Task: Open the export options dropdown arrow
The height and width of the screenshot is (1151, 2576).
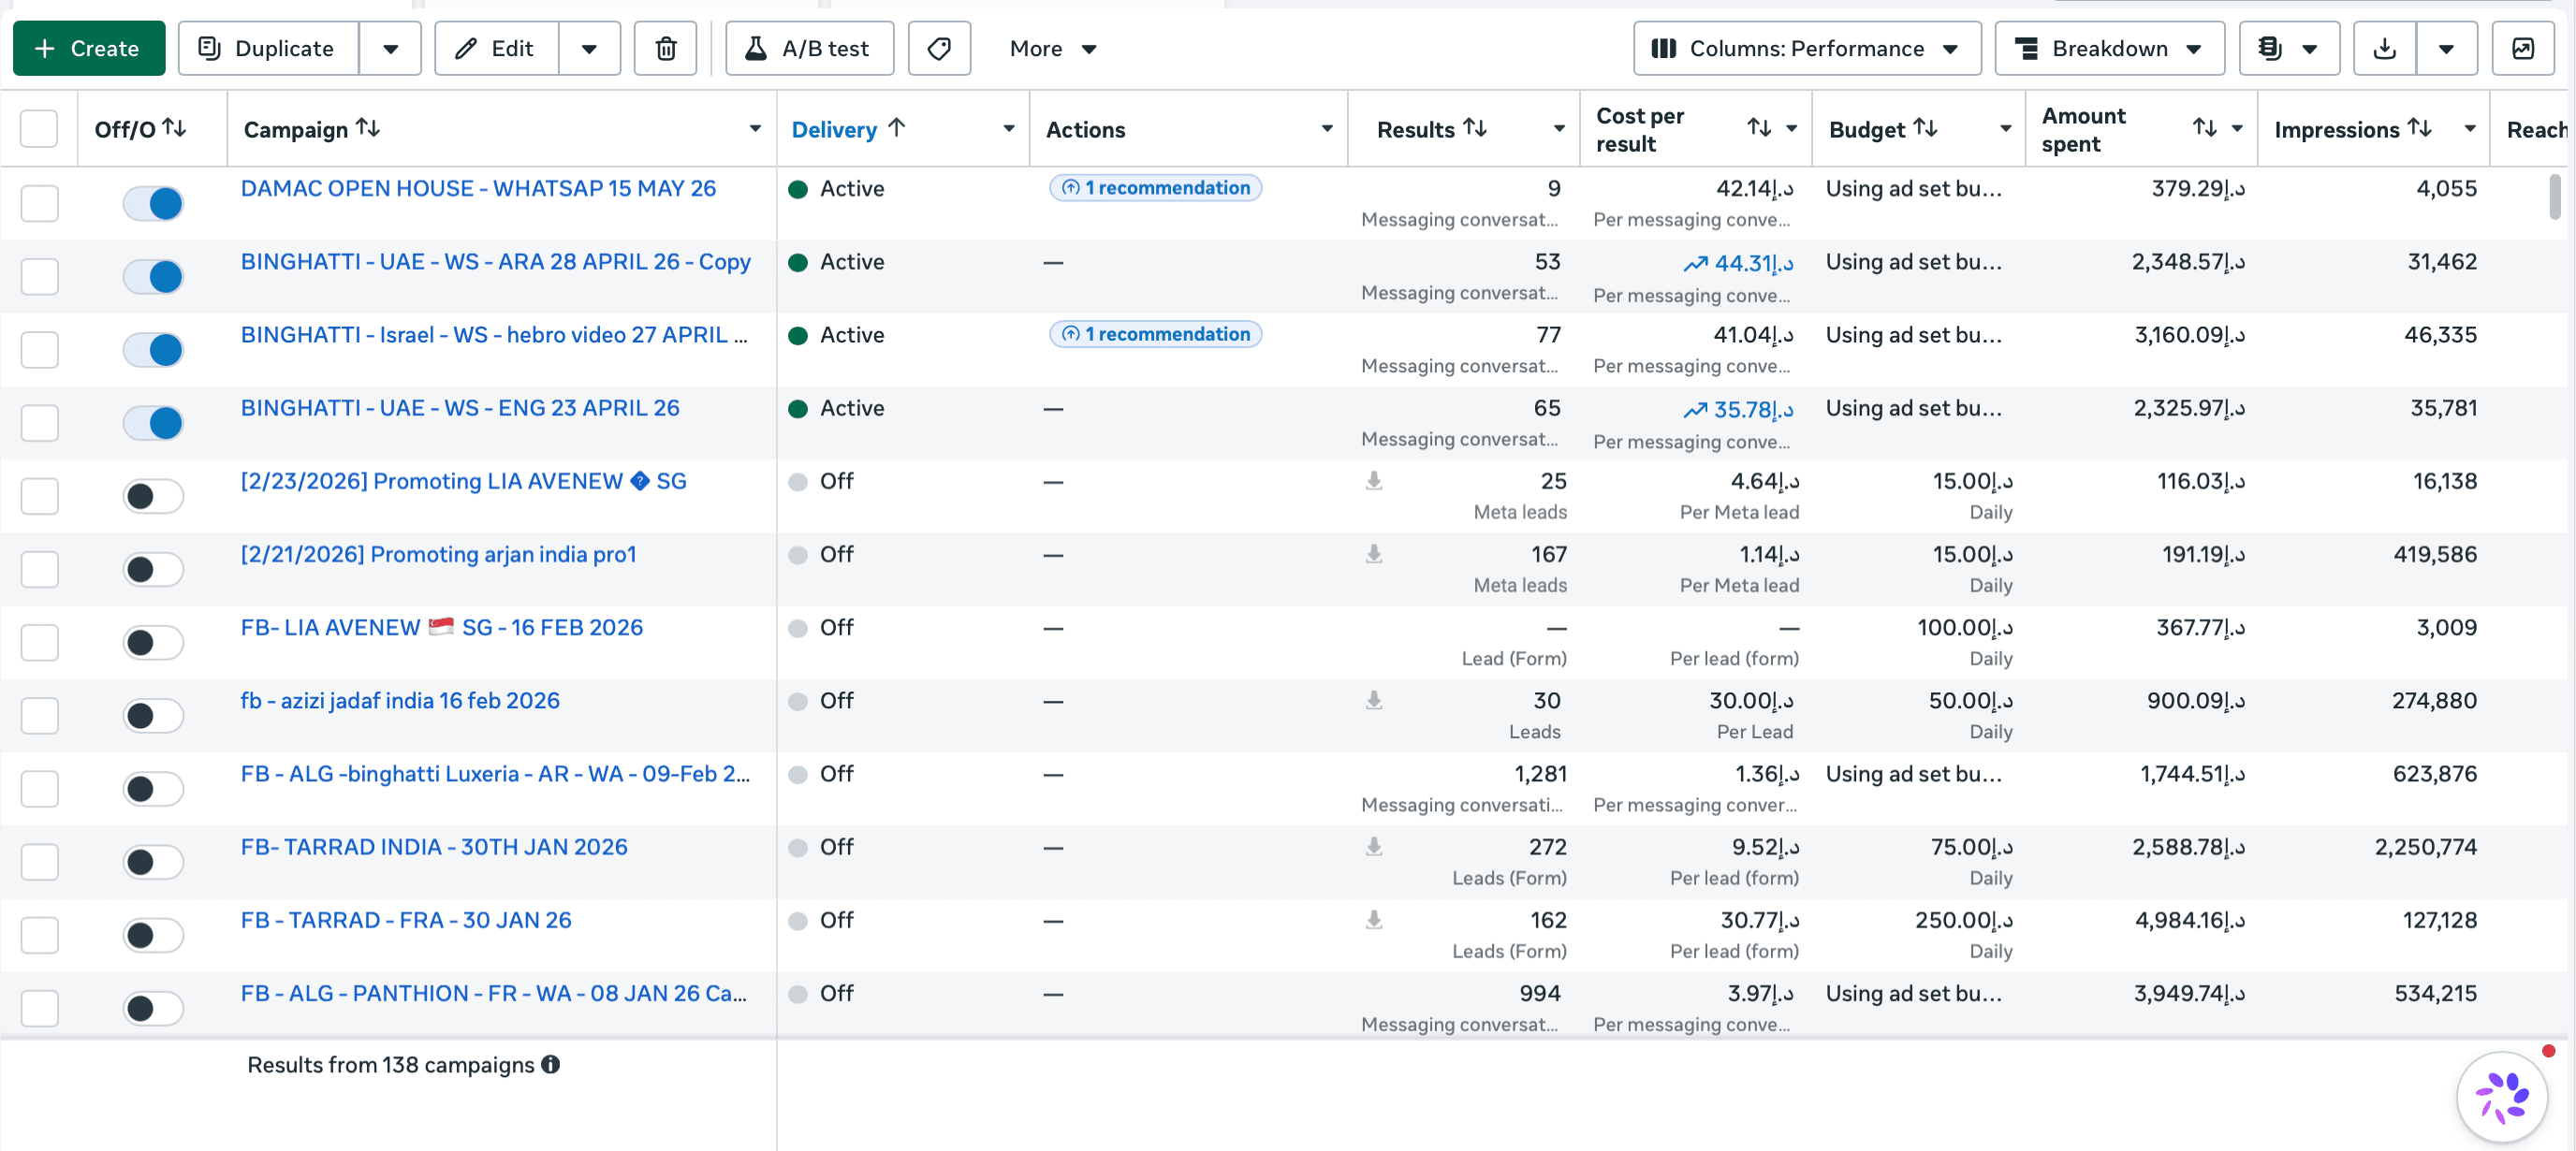Action: [x=2446, y=48]
